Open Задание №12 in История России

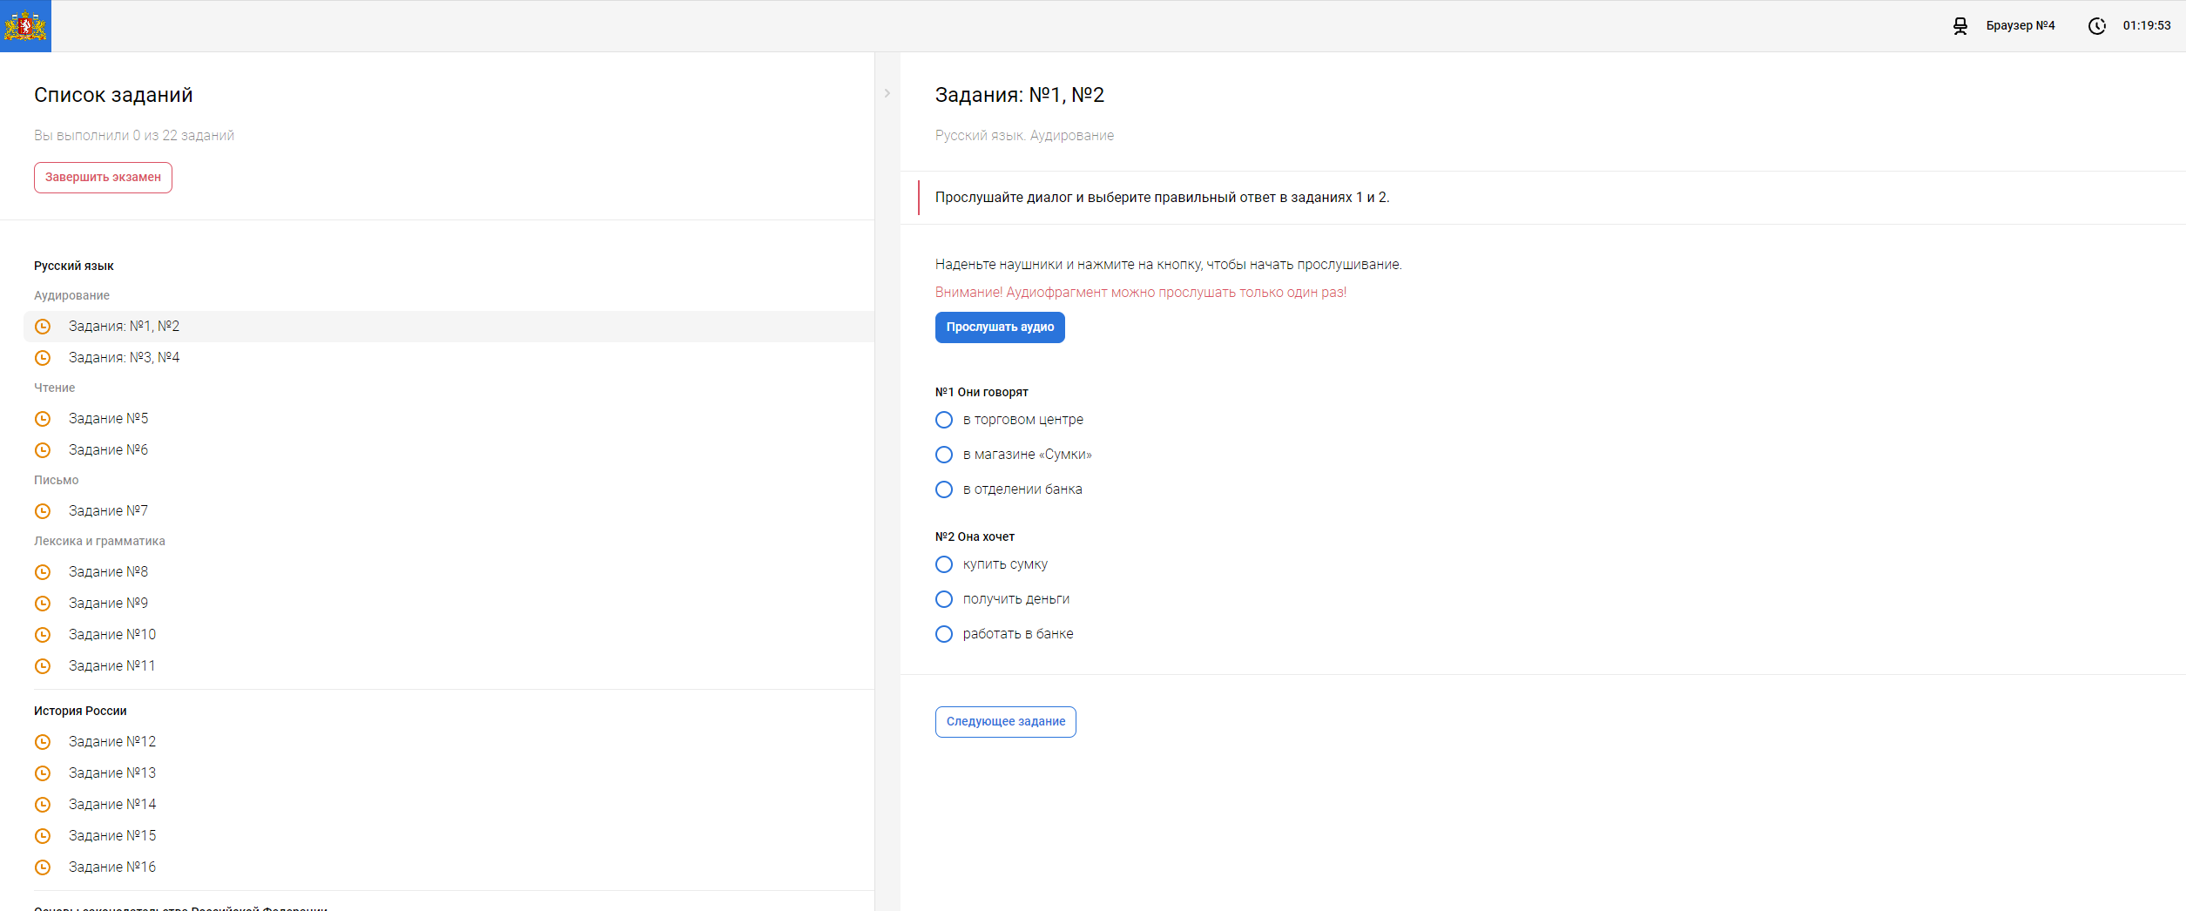point(111,742)
